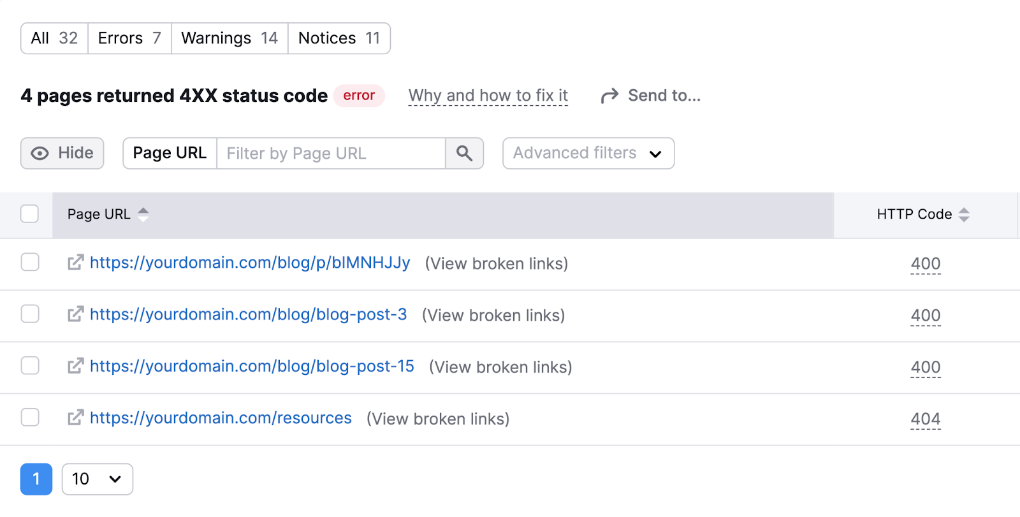Screen dimensions: 1020x517
Task: Check the box for blog-post-3 row
Action: click(x=30, y=314)
